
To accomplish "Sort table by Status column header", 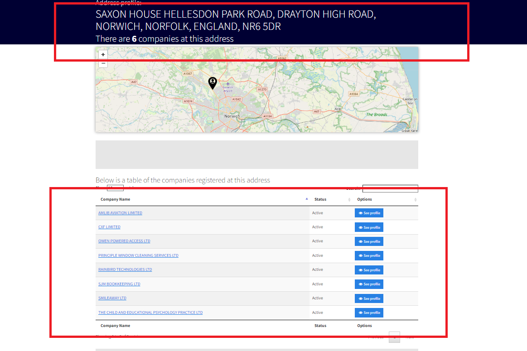I will pyautogui.click(x=331, y=199).
